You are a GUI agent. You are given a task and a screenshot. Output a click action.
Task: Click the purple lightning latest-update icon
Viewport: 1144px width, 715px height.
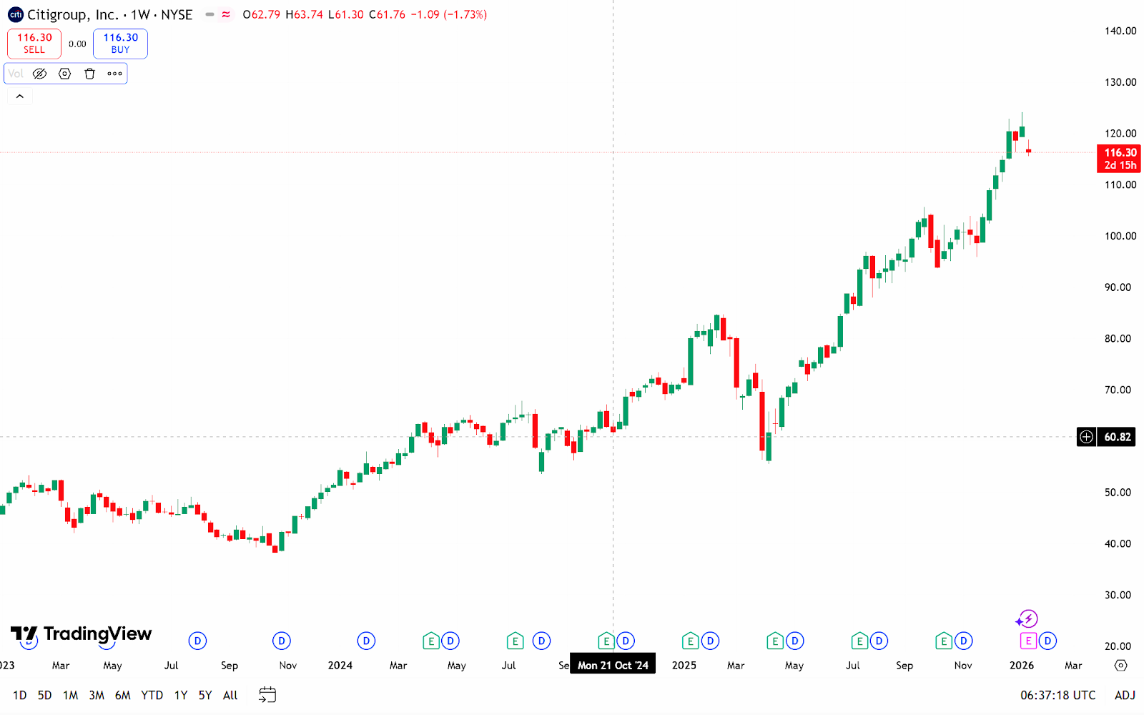[x=1027, y=618]
